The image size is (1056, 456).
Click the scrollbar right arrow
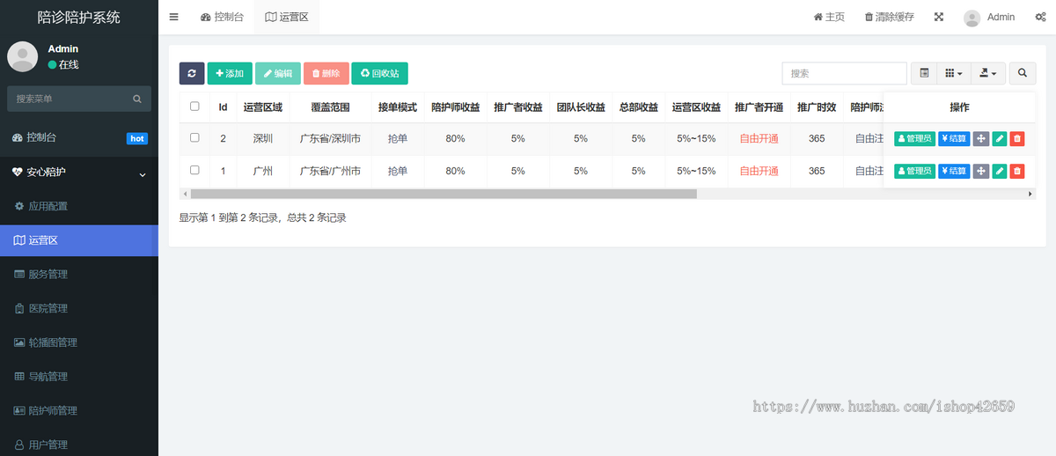click(1030, 194)
